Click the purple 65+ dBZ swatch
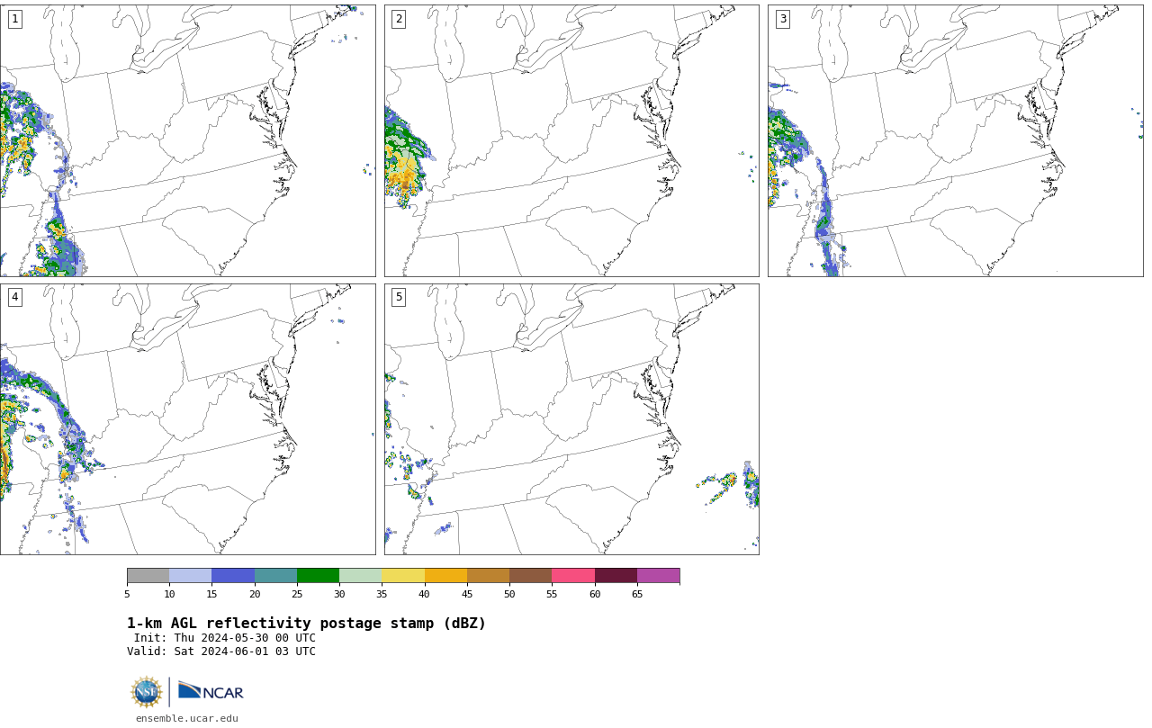 pos(658,576)
